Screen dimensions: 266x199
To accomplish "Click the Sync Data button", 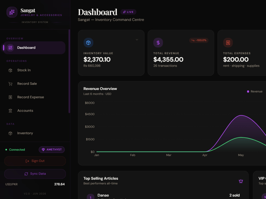I will (x=35, y=174).
